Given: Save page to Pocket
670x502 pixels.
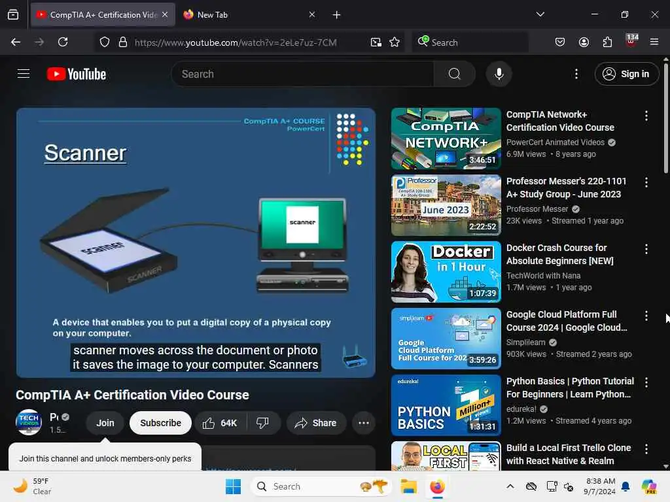Looking at the screenshot, I should 560,42.
